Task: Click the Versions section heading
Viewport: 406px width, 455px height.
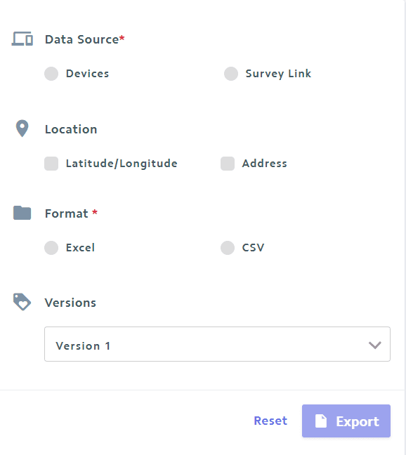Action: tap(70, 303)
